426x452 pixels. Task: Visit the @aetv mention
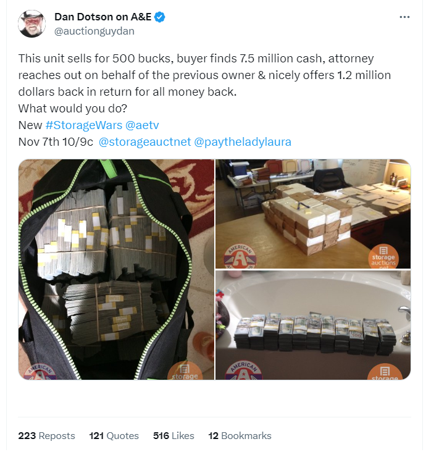pos(142,125)
